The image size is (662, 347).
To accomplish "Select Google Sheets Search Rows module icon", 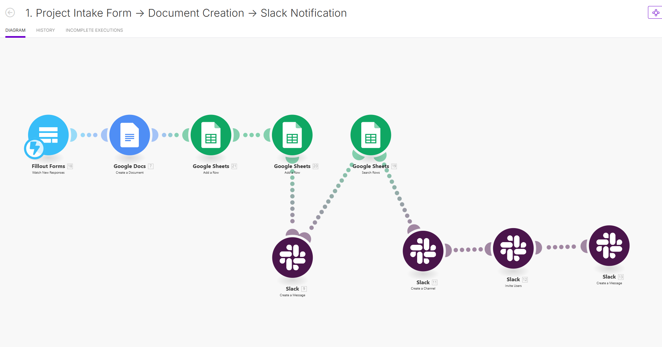I will pyautogui.click(x=371, y=135).
